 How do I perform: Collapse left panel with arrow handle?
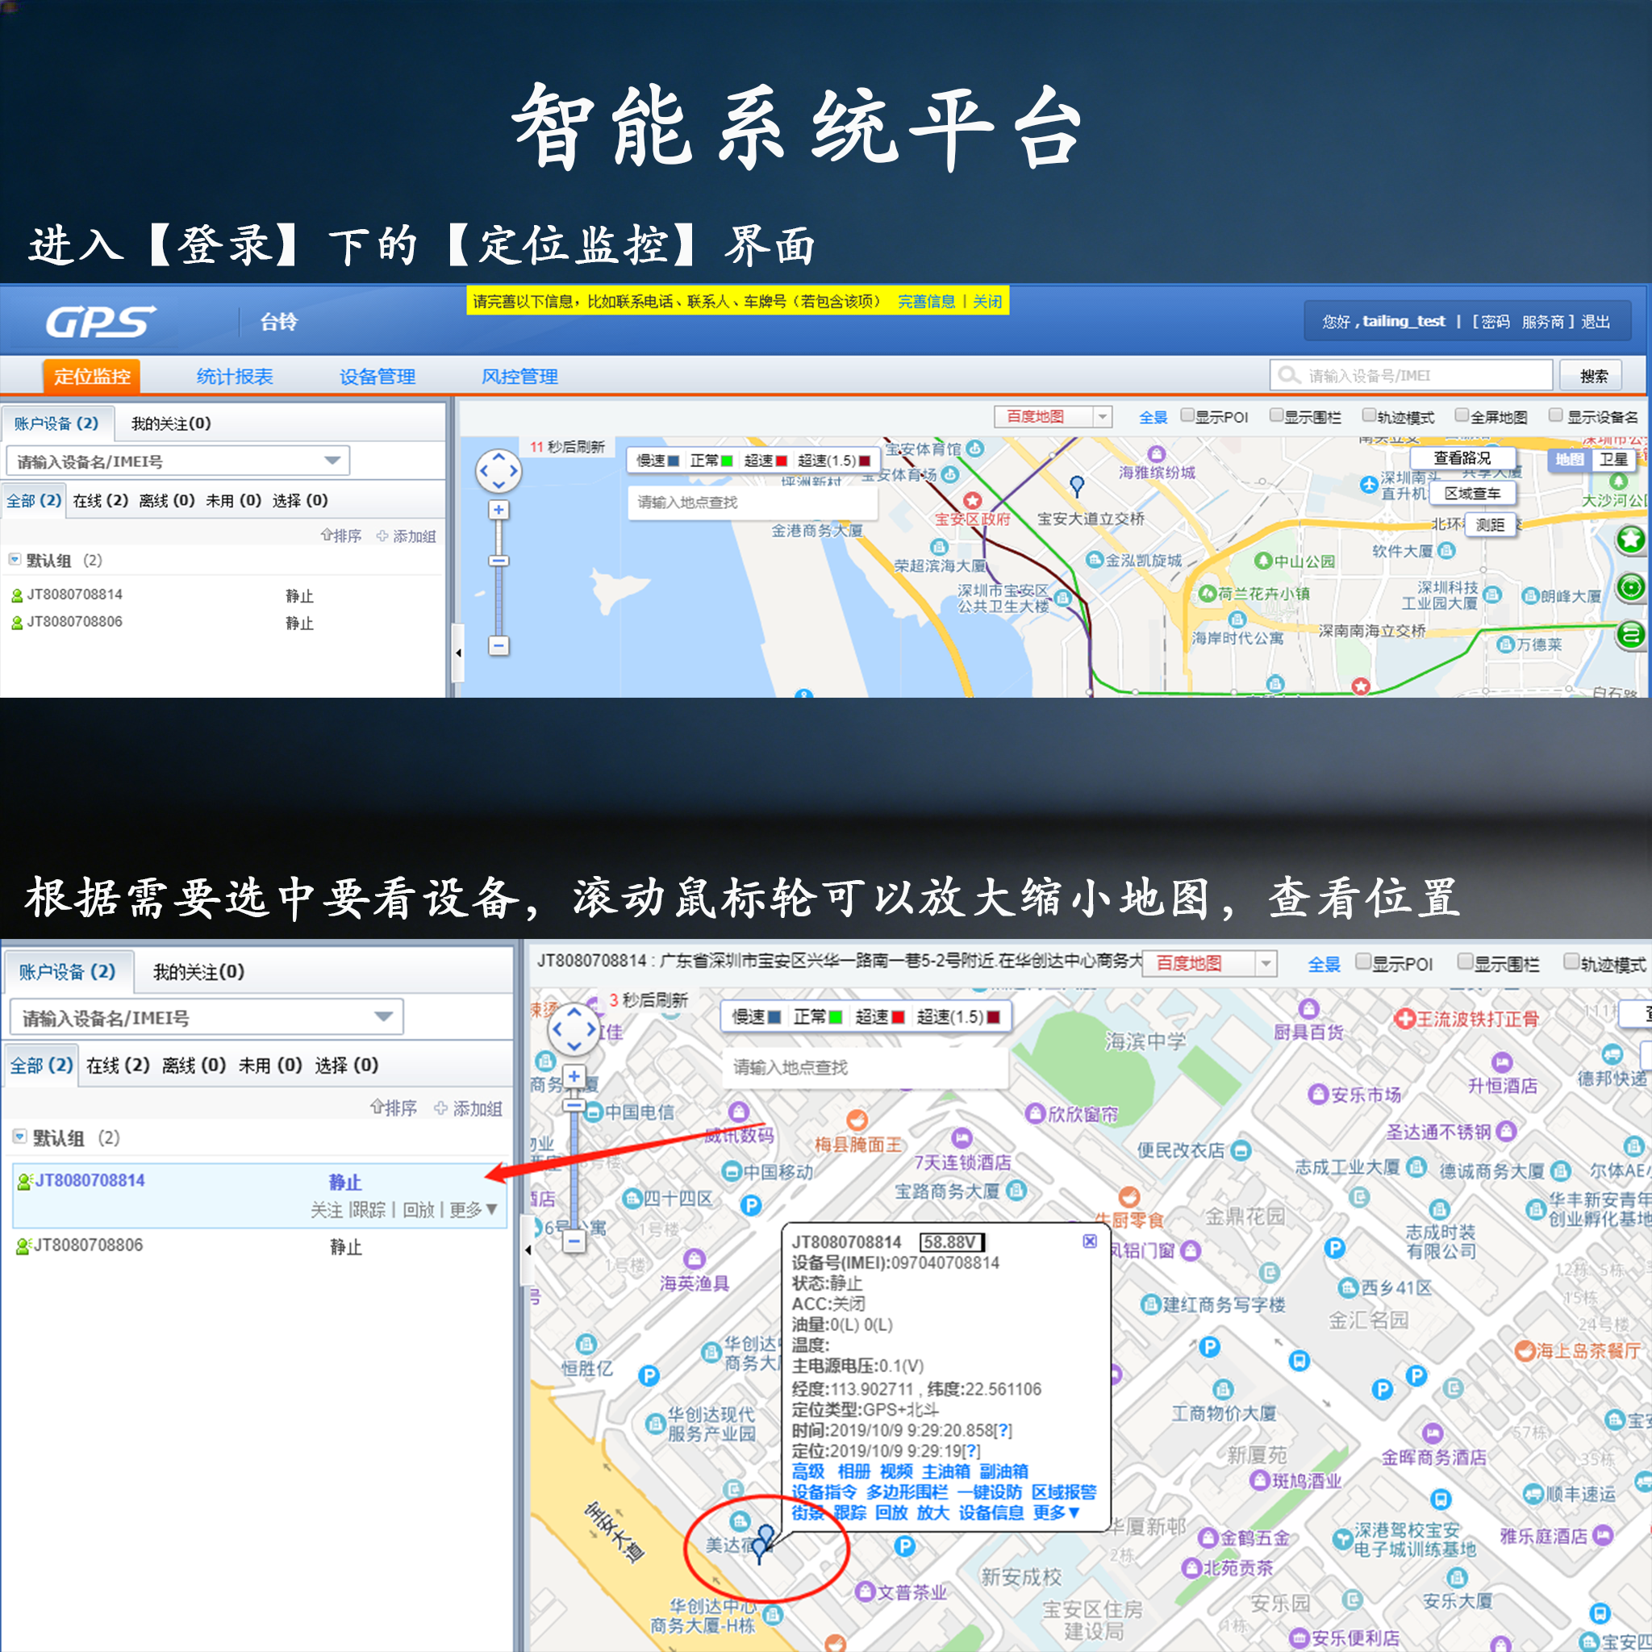[458, 653]
